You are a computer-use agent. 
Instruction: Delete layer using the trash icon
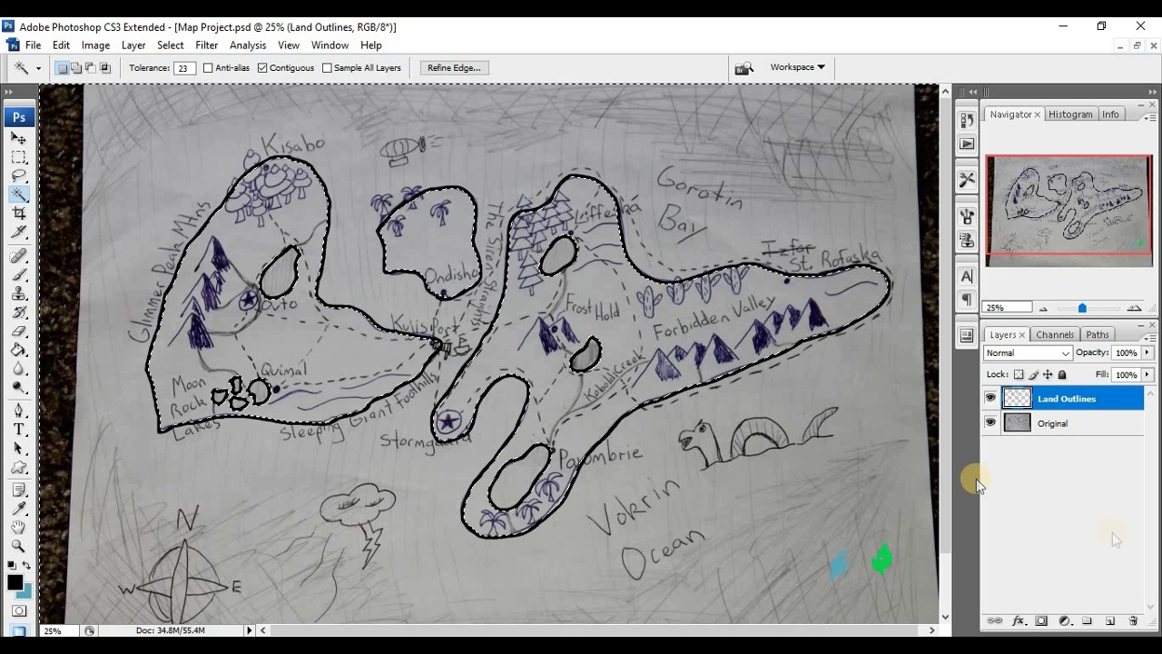pos(1132,620)
